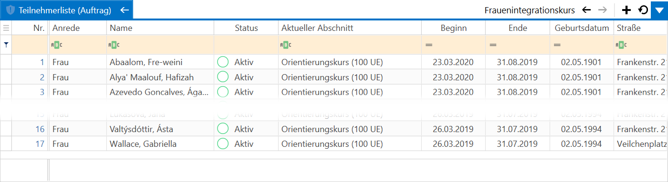
Task: Click row number 2 link
Action: [42, 77]
